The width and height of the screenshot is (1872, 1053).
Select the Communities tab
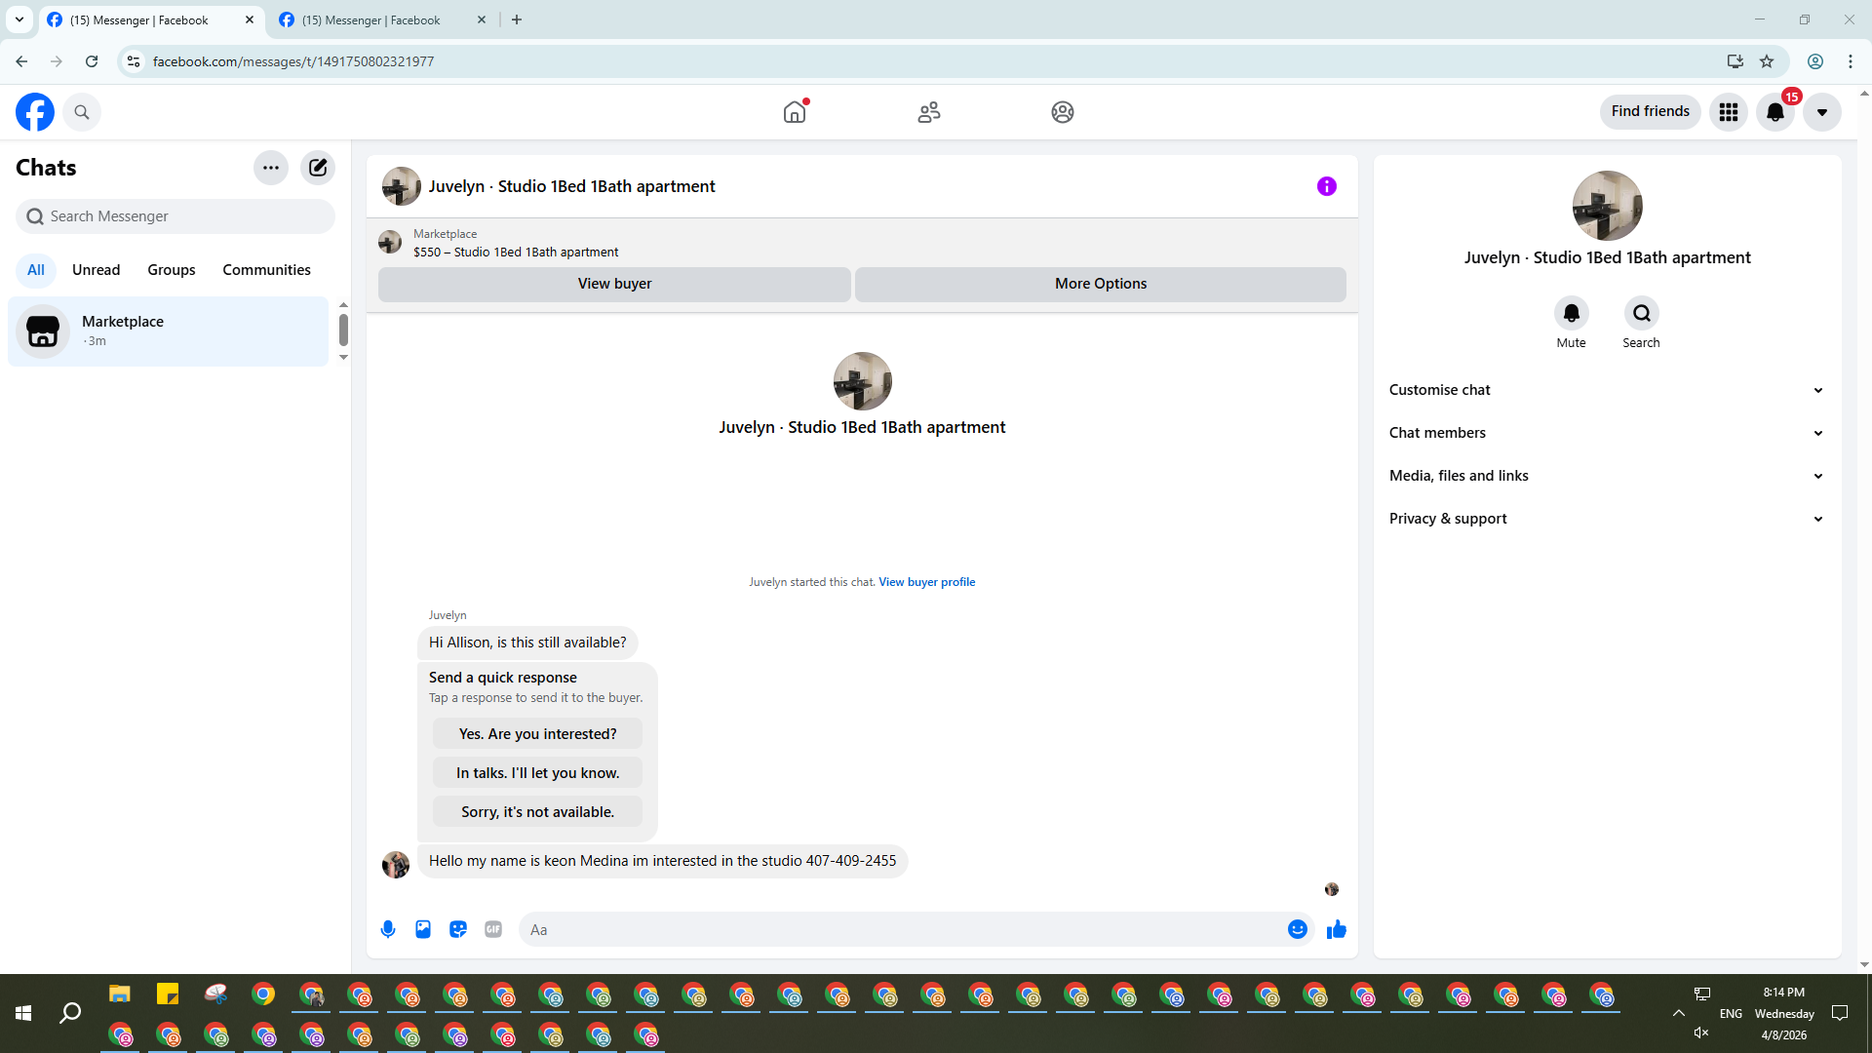pos(266,270)
